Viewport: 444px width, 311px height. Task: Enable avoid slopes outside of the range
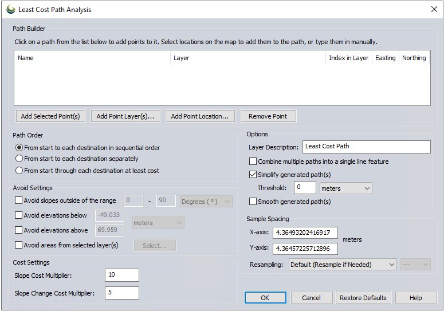[19, 200]
